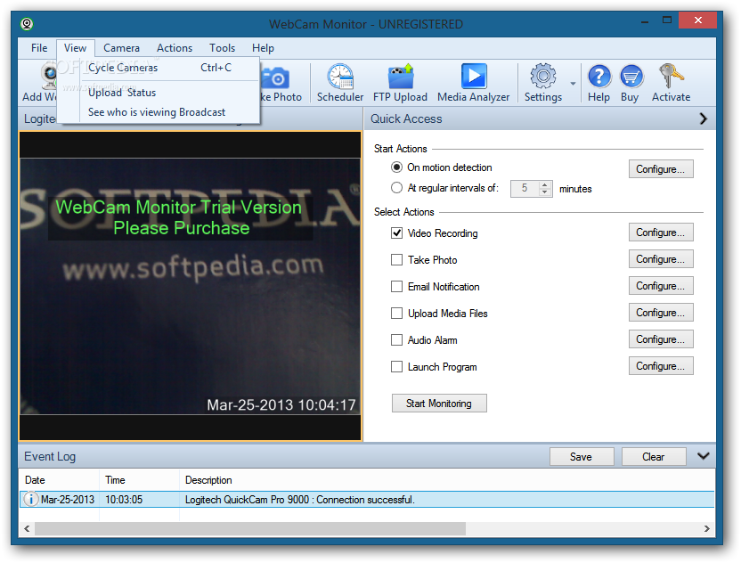Click the Description column header
The height and width of the screenshot is (563, 741).
(446, 480)
